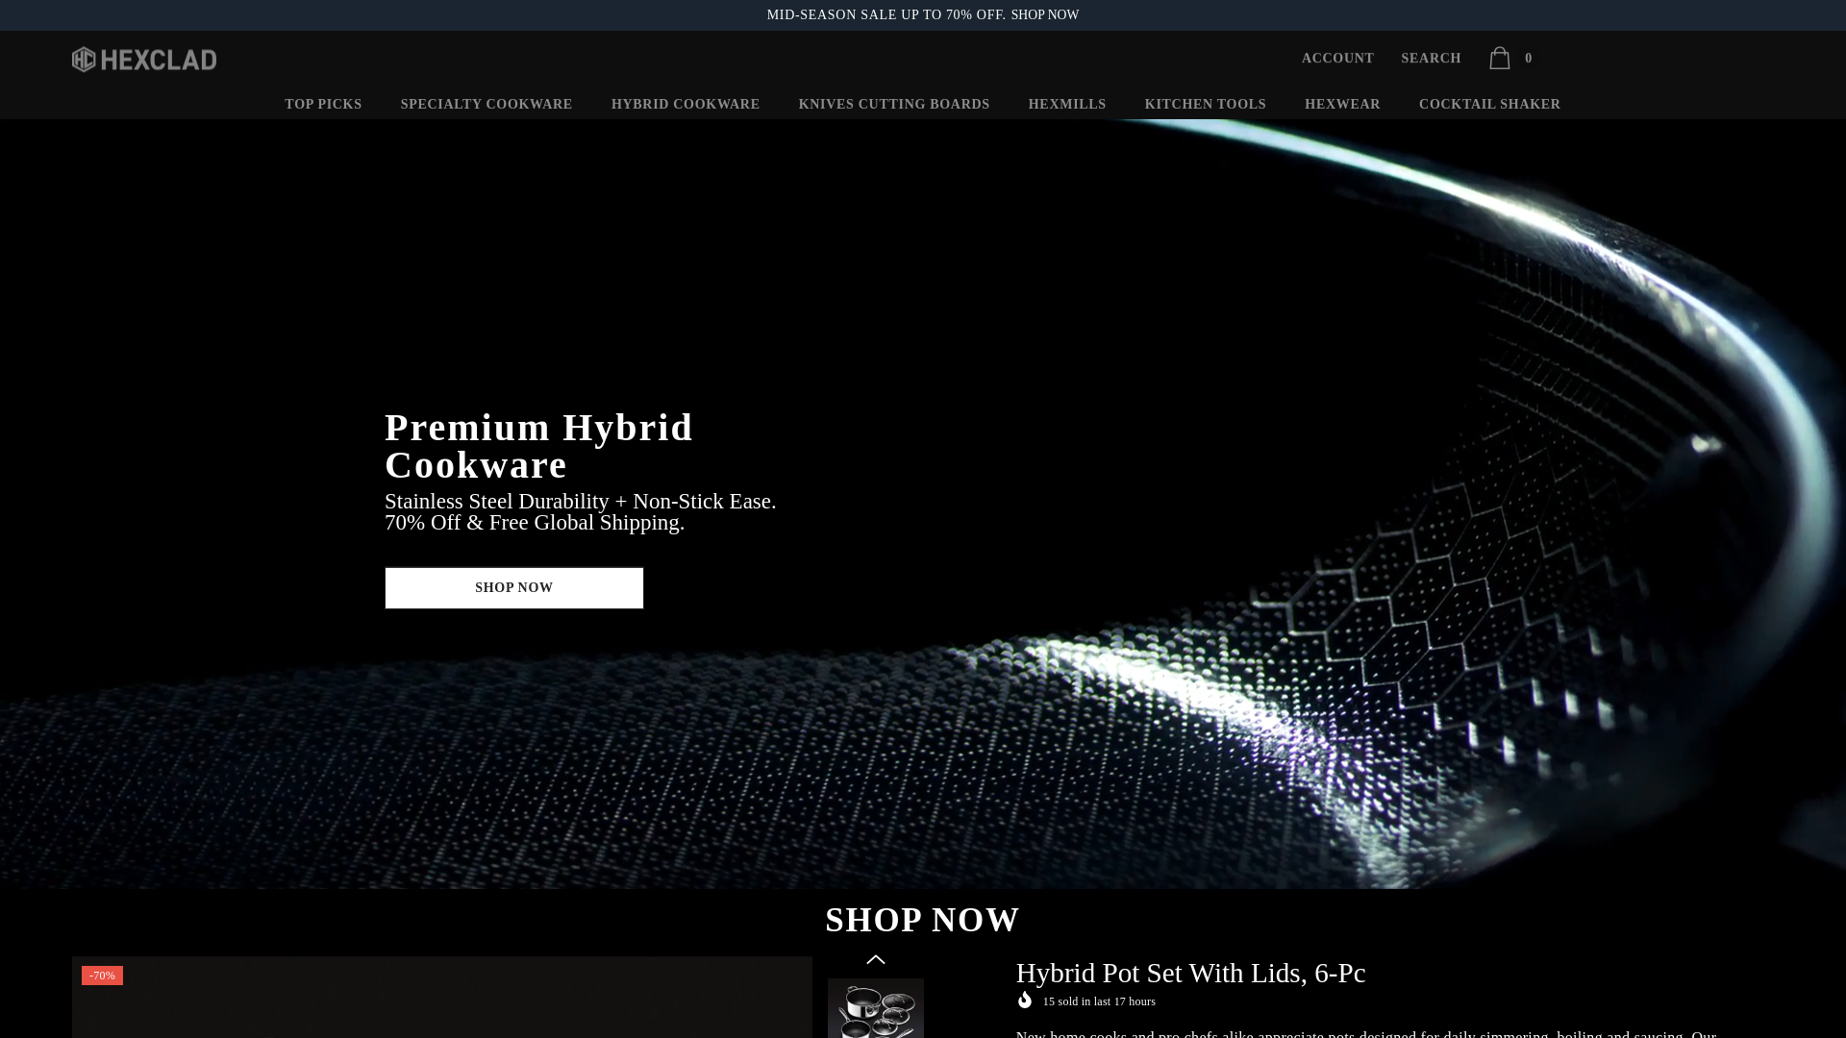
Task: Click Shop Now in the sale banner
Action: click(x=1045, y=15)
